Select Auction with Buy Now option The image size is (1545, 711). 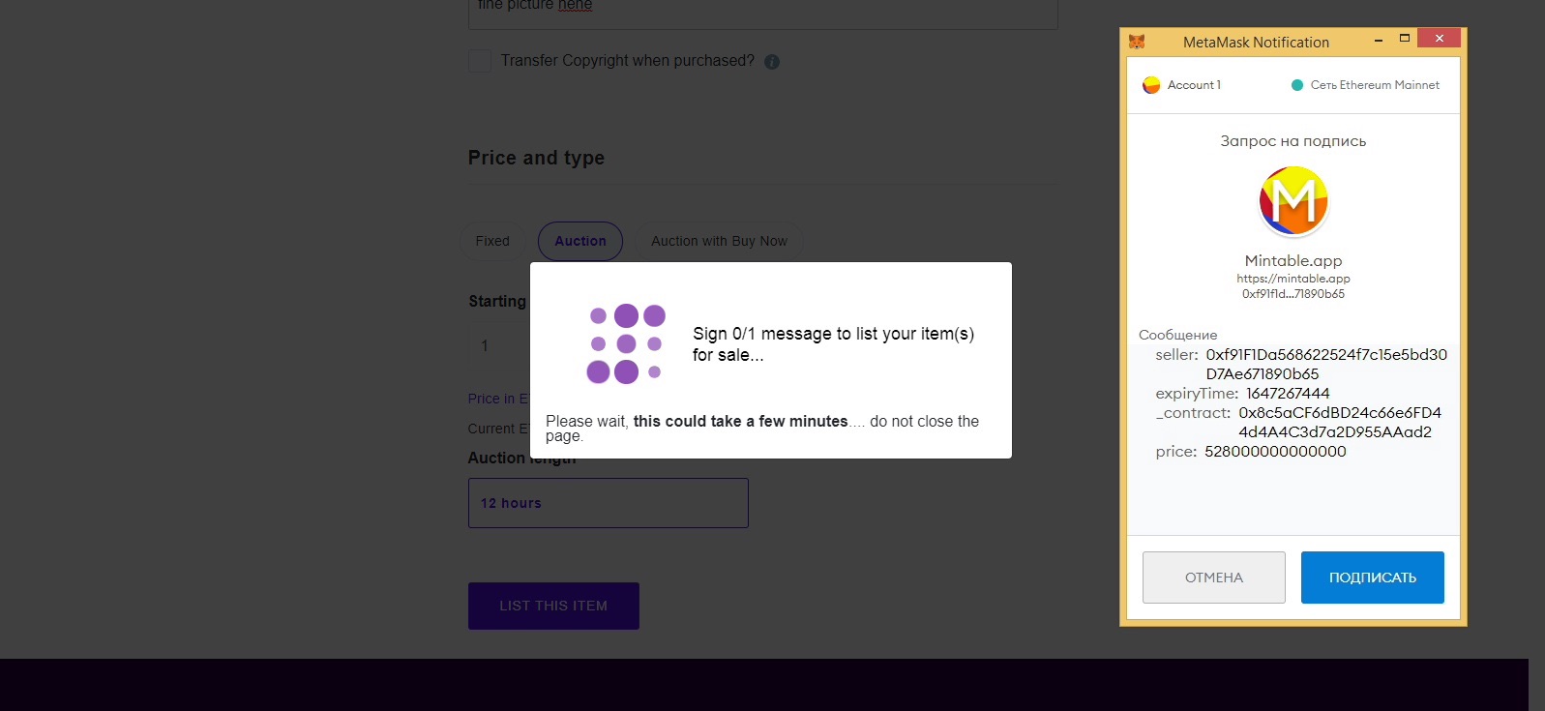(719, 241)
